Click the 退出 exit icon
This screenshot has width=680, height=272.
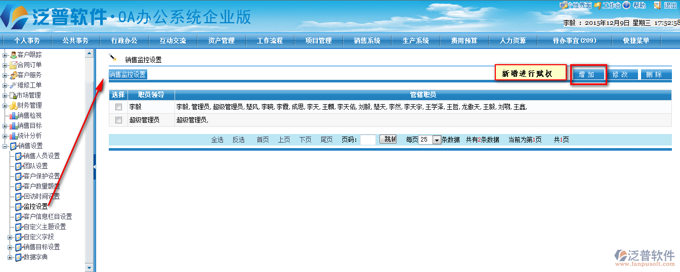pyautogui.click(x=657, y=5)
